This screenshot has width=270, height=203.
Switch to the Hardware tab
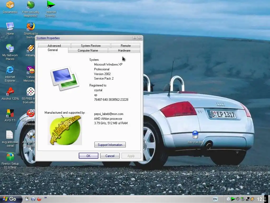(124, 50)
